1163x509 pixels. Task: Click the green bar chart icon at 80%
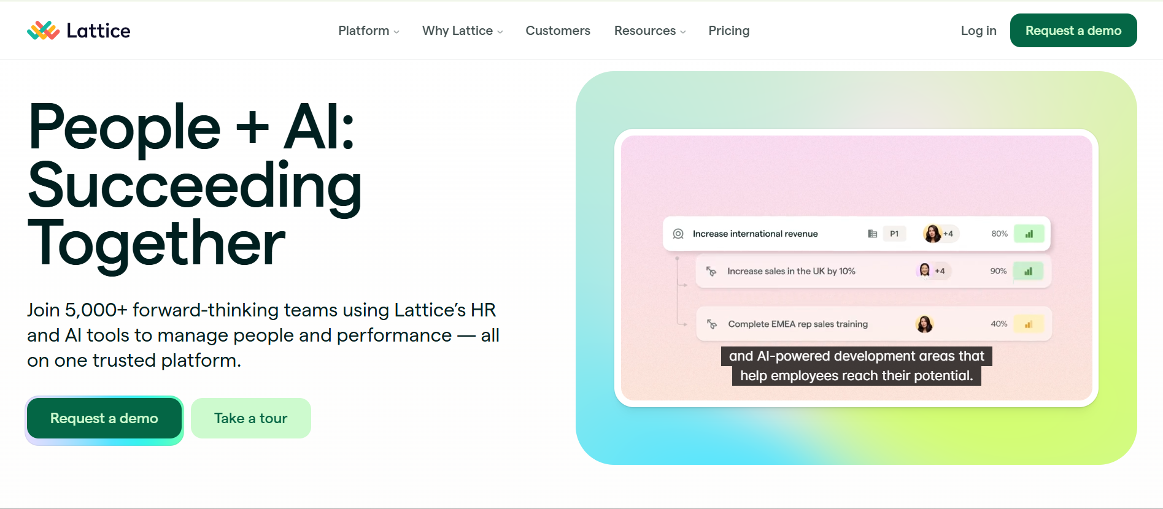click(1029, 234)
